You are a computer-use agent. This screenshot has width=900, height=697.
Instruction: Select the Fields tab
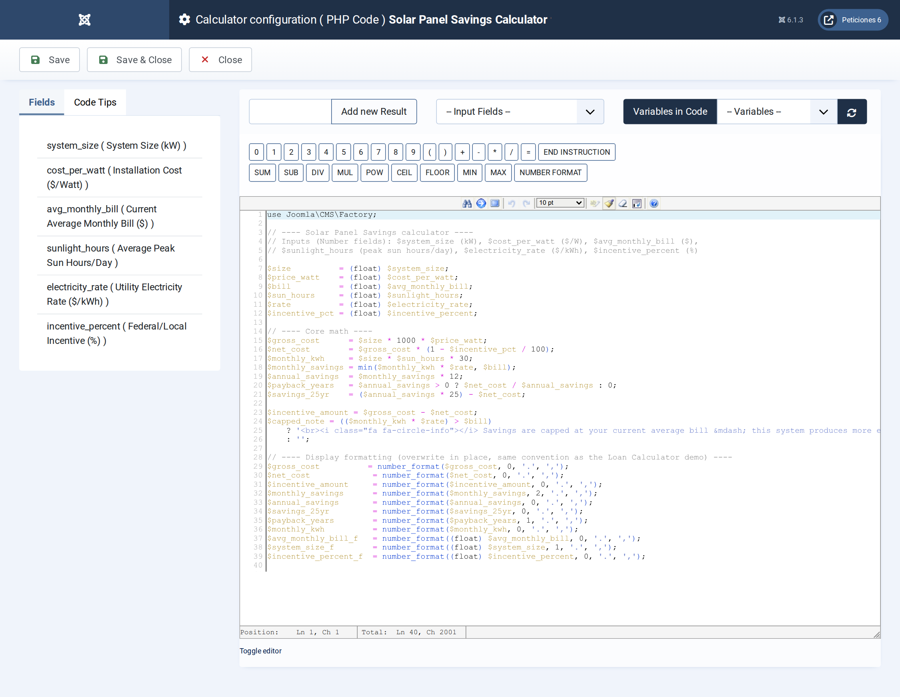pyautogui.click(x=42, y=102)
